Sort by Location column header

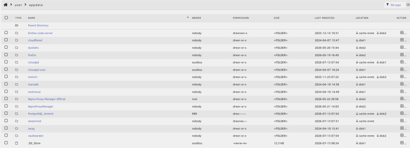pyautogui.click(x=362, y=18)
